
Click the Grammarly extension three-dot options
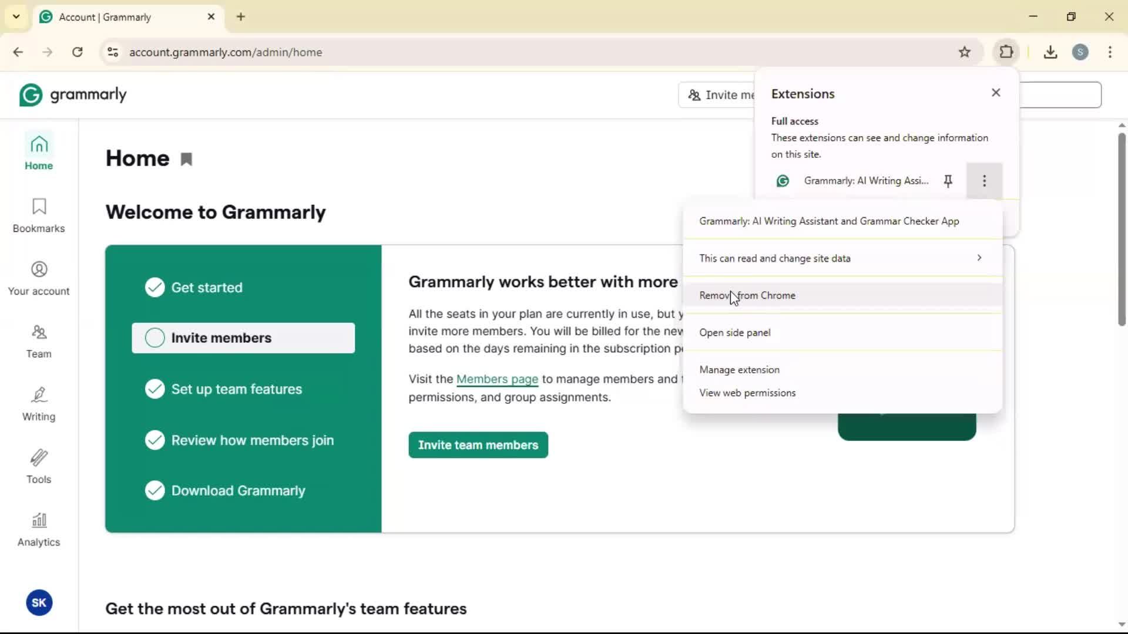(x=984, y=181)
